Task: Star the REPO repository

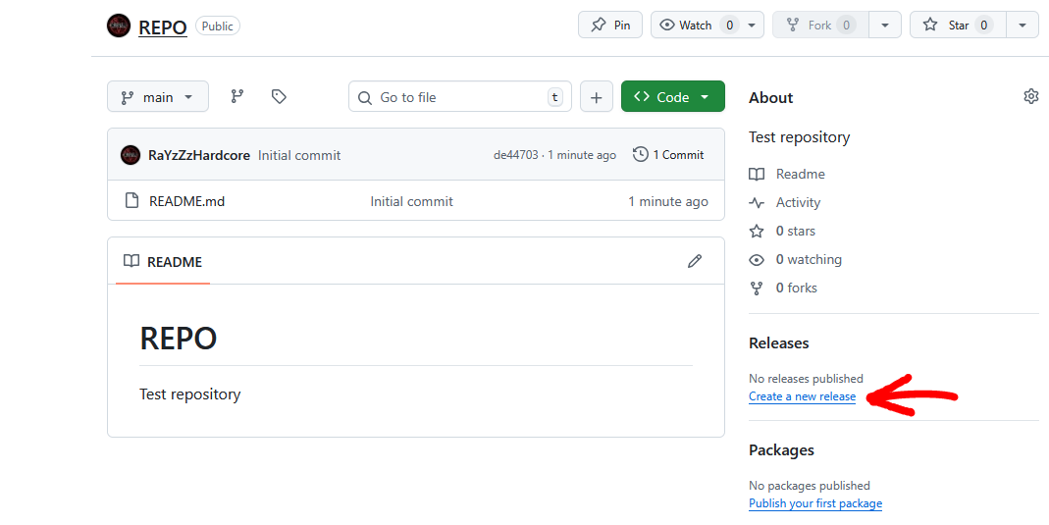Action: click(950, 26)
